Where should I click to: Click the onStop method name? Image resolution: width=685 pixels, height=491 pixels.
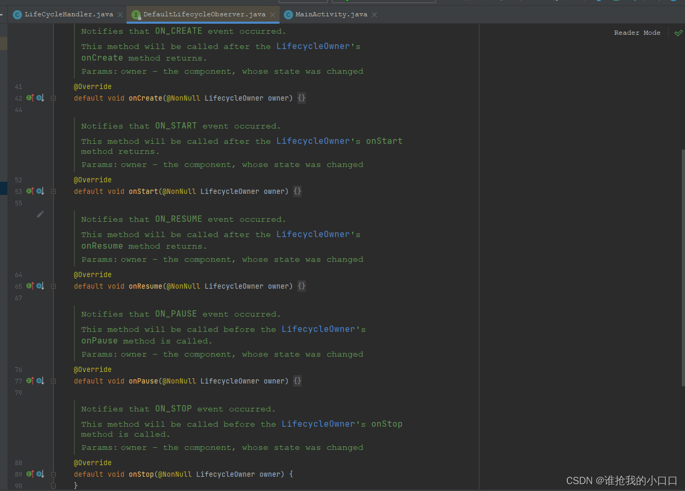click(141, 474)
